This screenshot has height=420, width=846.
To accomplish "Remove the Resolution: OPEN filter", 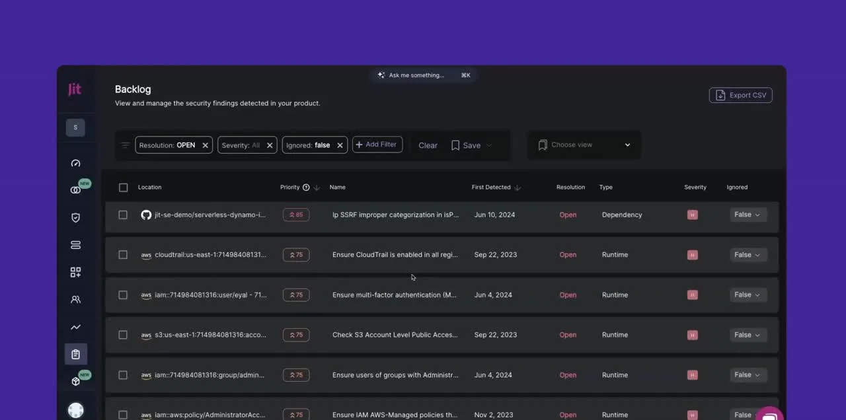I will tap(205, 145).
